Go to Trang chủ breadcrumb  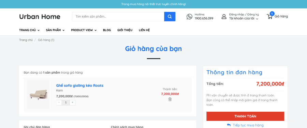pos(26,40)
